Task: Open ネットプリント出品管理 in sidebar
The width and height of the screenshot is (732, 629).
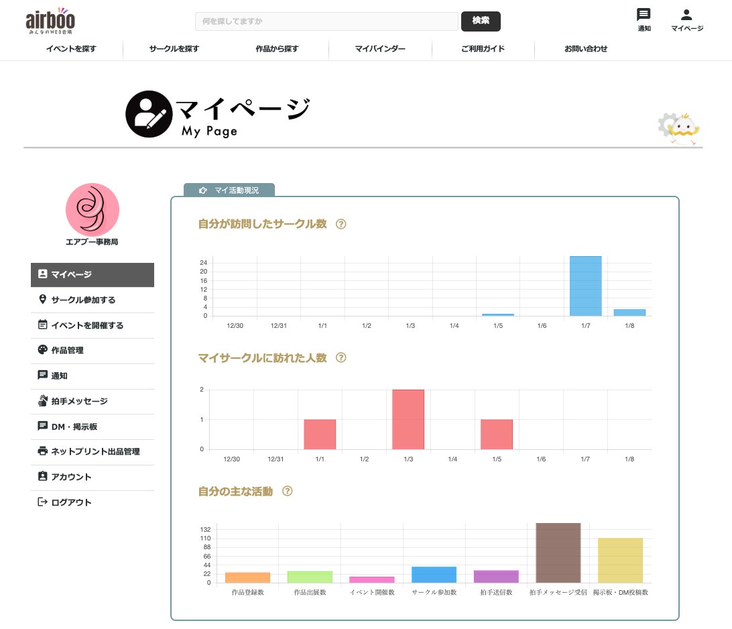Action: click(x=93, y=451)
